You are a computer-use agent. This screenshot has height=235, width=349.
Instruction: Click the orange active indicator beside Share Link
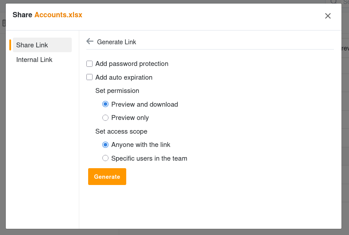click(x=10, y=45)
